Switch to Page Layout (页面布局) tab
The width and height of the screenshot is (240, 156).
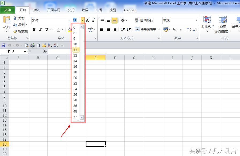54,10
